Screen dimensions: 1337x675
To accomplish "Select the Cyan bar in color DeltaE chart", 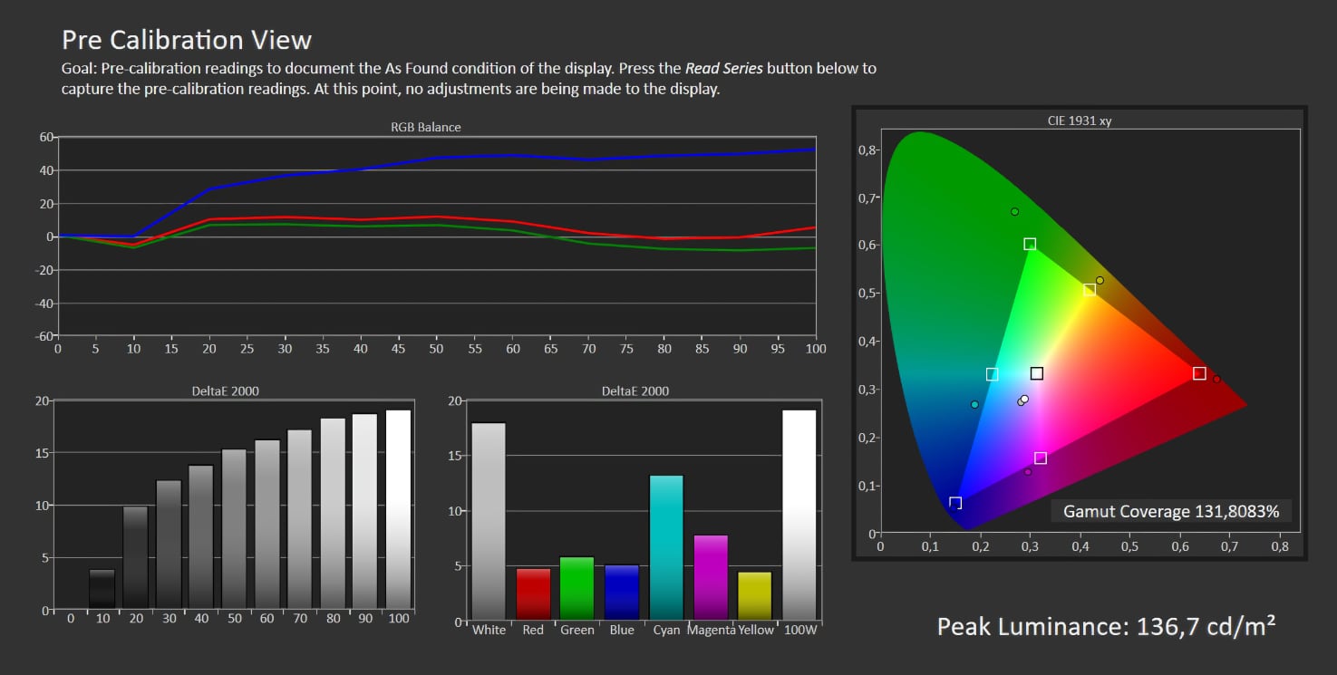I will coord(667,547).
